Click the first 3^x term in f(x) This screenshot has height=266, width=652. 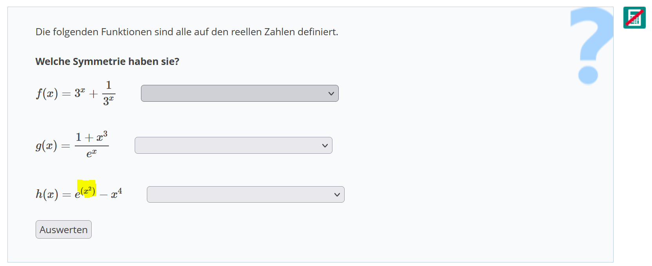[x=80, y=93]
